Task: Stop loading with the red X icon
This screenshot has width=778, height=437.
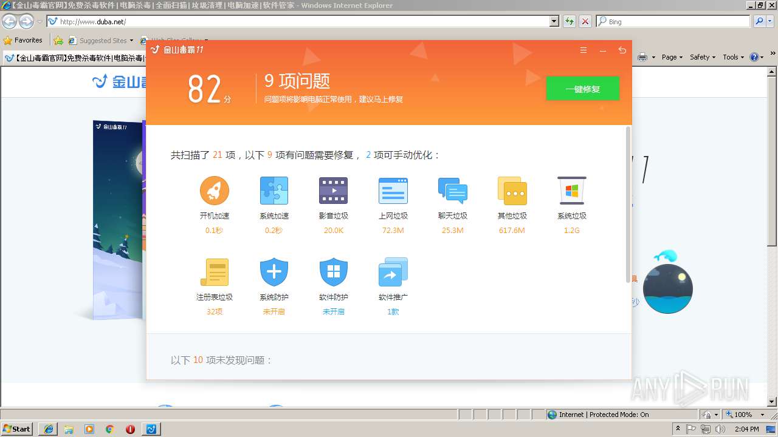Action: [x=585, y=21]
